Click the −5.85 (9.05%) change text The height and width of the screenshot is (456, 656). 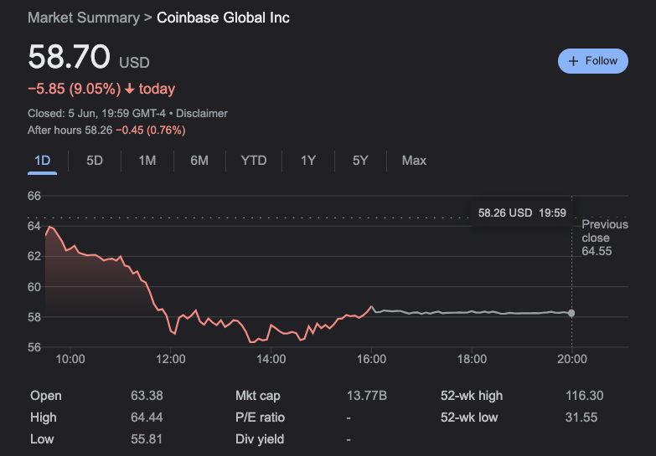click(x=74, y=89)
